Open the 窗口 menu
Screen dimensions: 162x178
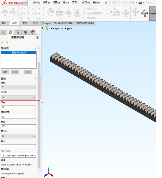86,3
